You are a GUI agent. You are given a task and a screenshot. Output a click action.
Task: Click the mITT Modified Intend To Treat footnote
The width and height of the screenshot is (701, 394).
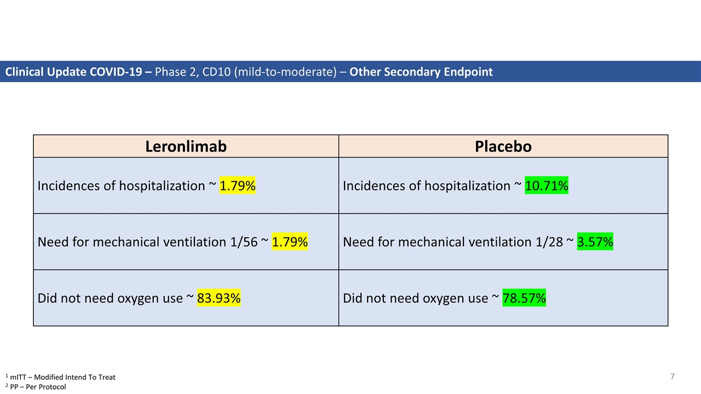(x=62, y=377)
